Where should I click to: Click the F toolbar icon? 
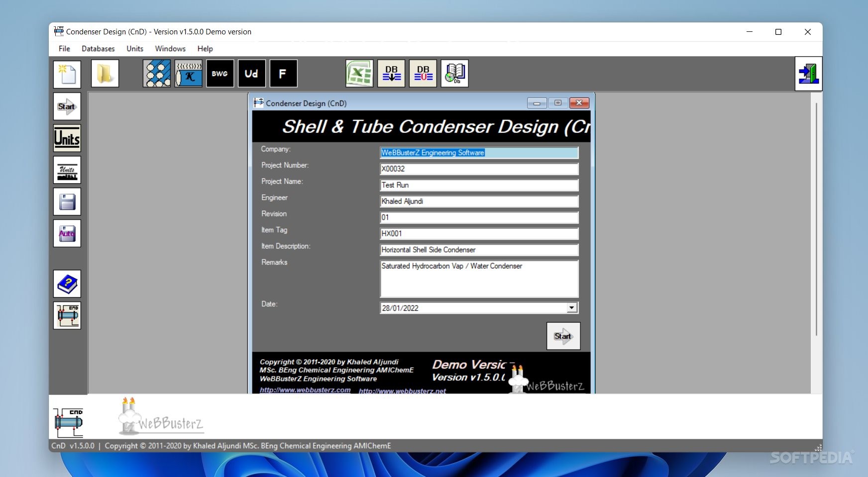click(284, 74)
